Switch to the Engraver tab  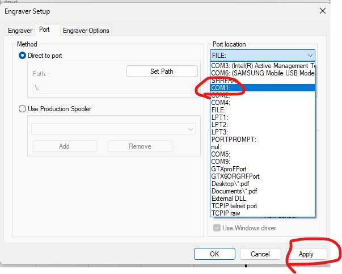pyautogui.click(x=20, y=31)
